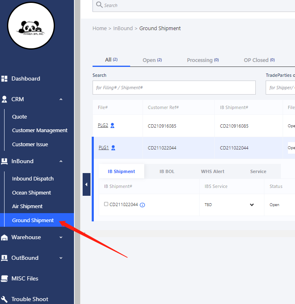Image resolution: width=295 pixels, height=304 pixels.
Task: Check the CD211022044 shipment checkbox
Action: coord(106,204)
